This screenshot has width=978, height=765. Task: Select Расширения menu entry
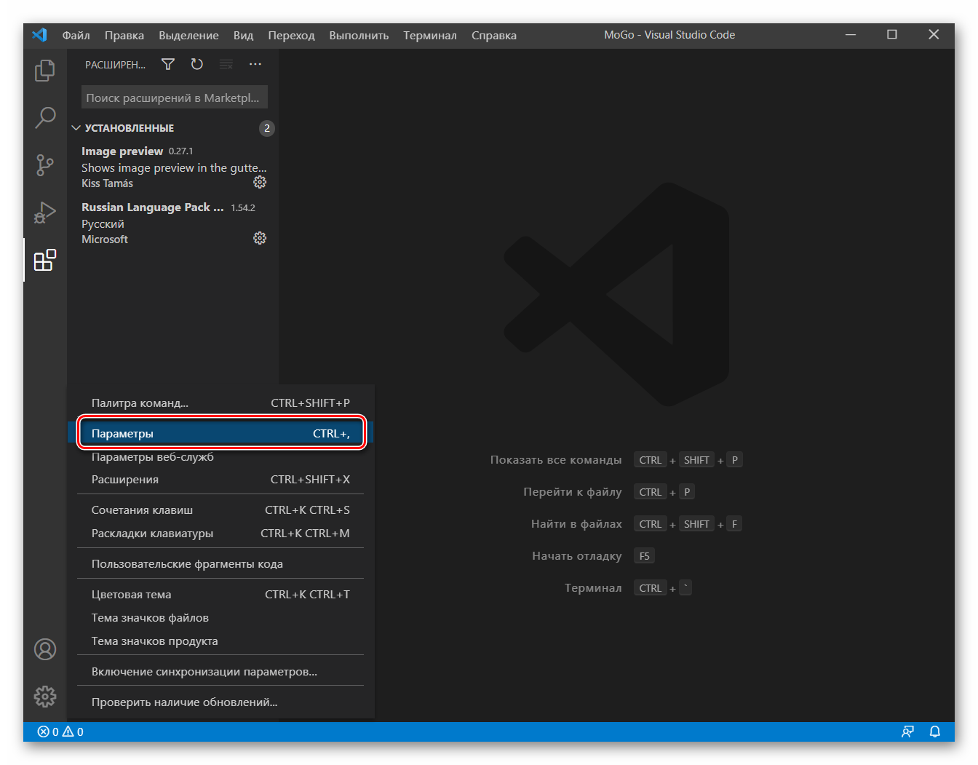[x=220, y=479]
